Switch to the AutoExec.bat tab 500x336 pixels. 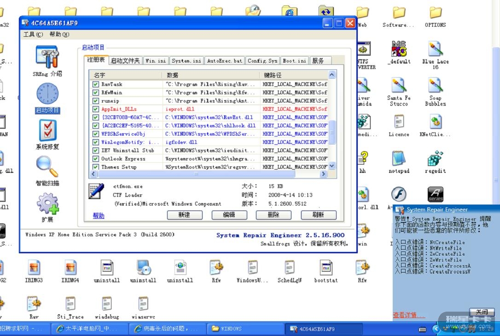tap(225, 61)
